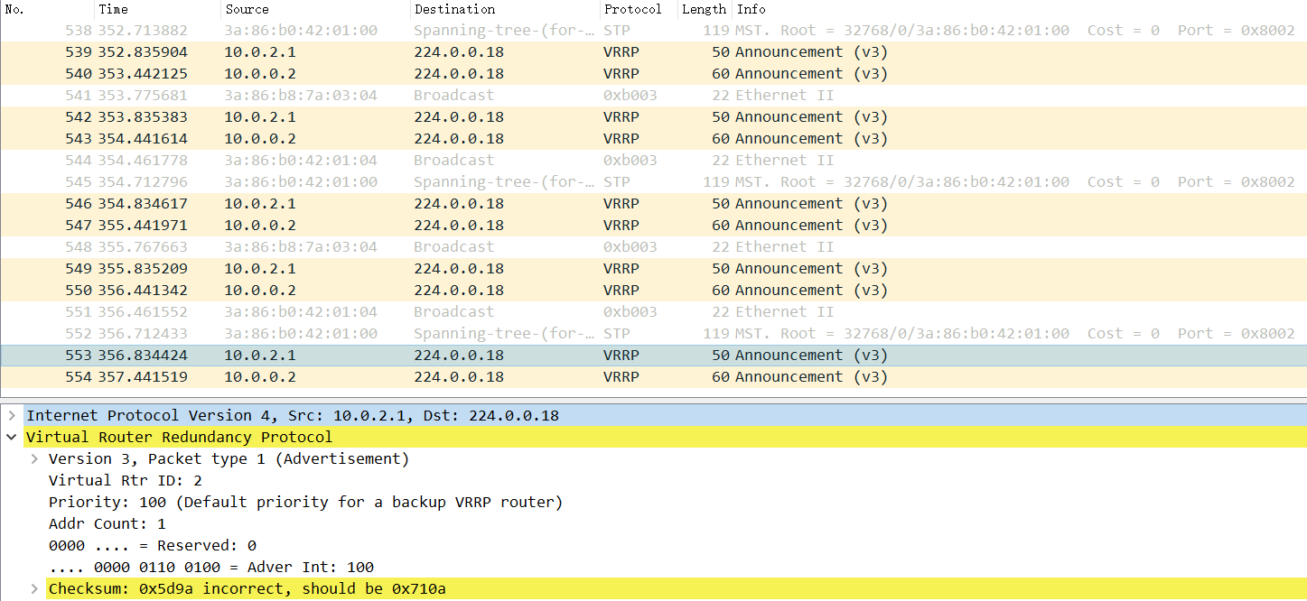
Task: Click protocol STP in packet 552
Action: pyautogui.click(x=616, y=333)
